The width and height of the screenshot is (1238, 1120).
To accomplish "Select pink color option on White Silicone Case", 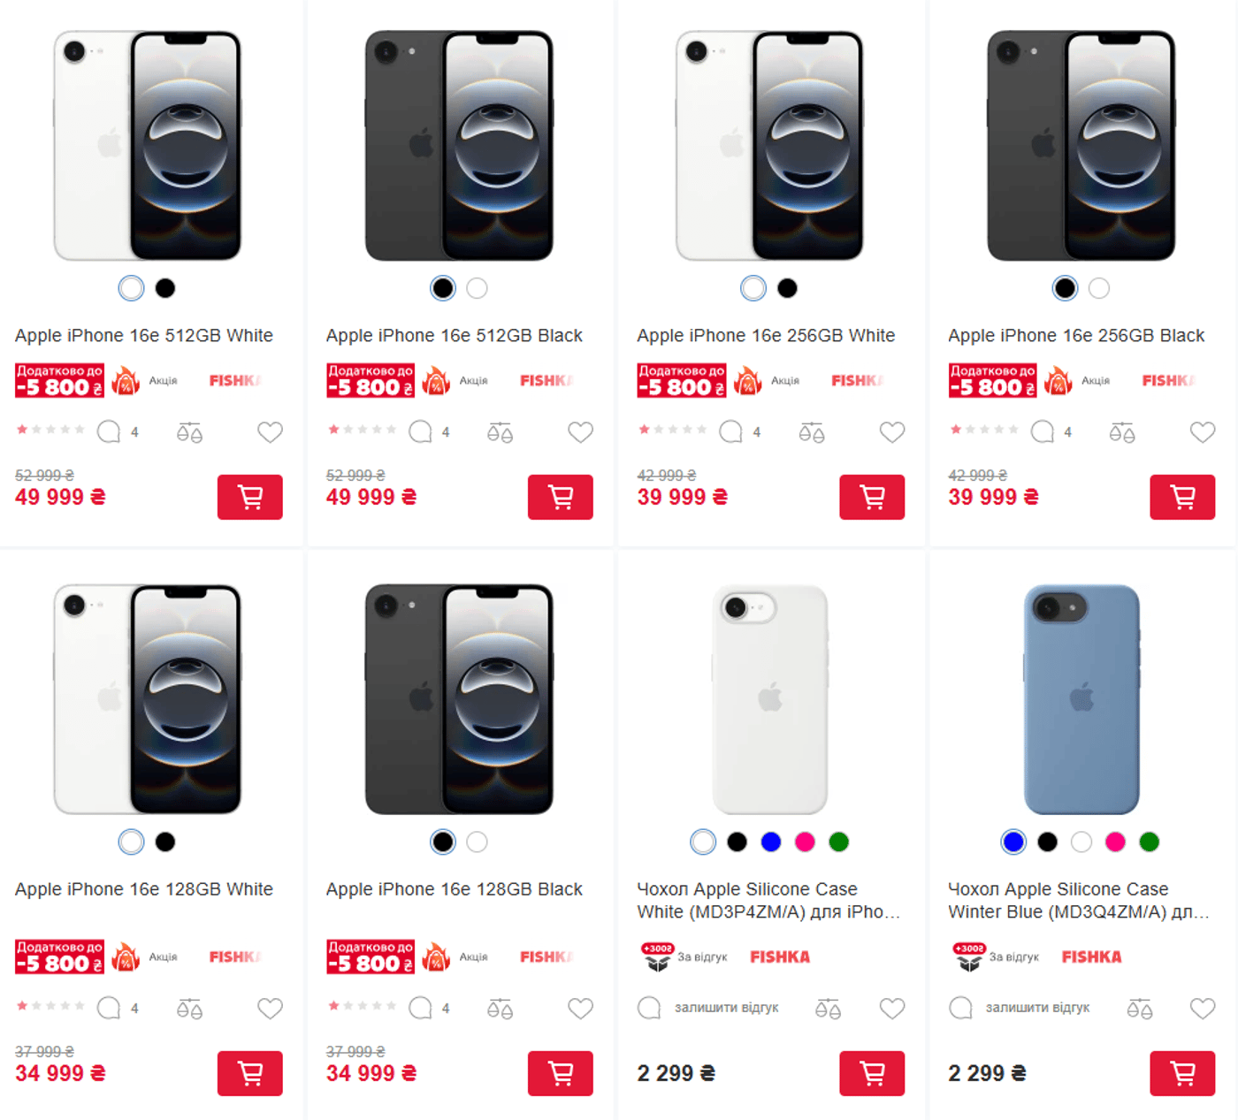I will point(805,842).
